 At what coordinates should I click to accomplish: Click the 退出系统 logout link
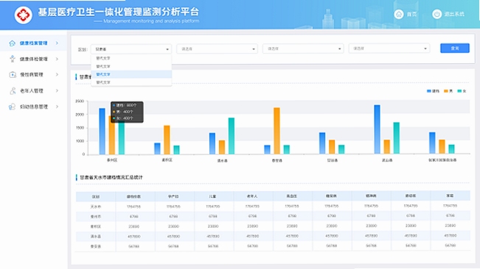[x=454, y=14]
